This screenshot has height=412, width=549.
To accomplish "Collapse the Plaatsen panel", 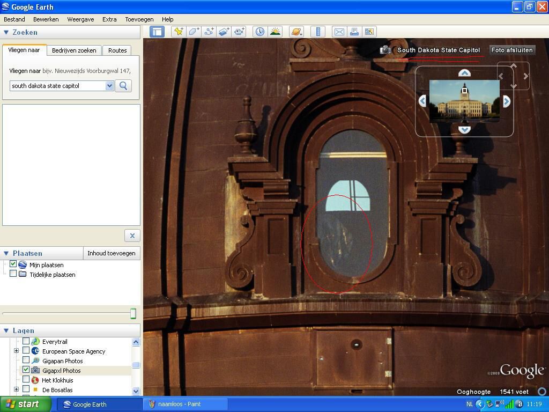I will click(6, 253).
